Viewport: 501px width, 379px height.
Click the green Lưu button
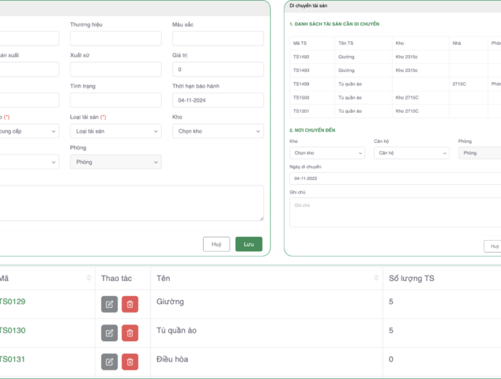coord(248,244)
